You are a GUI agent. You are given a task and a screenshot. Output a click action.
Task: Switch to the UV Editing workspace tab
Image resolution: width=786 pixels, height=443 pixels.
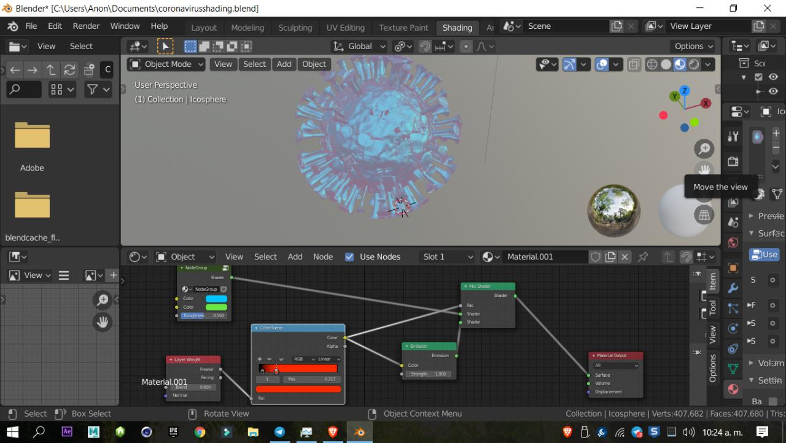point(346,28)
